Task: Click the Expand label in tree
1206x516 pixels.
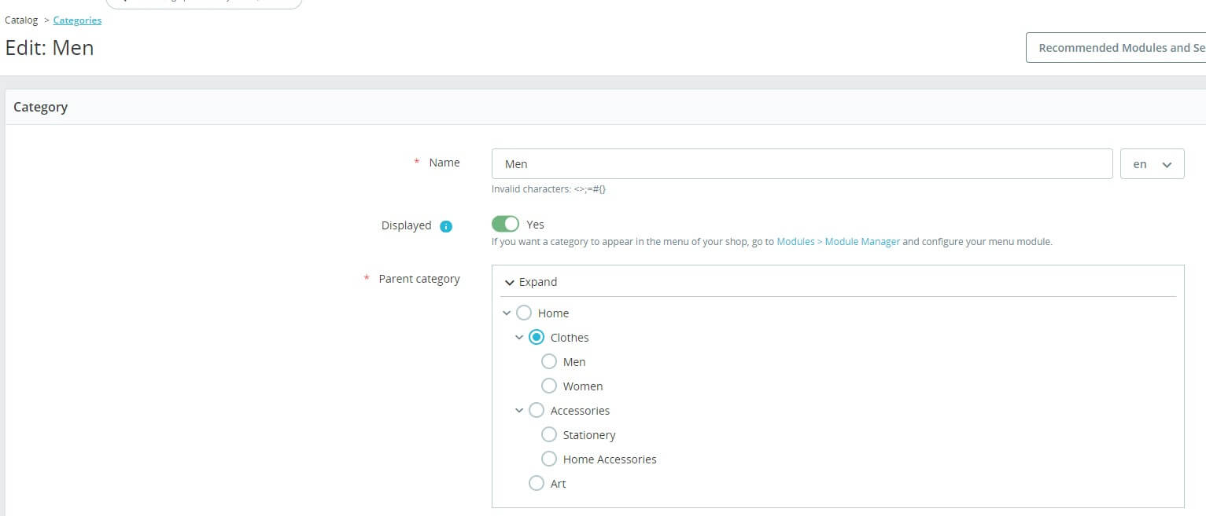Action: pyautogui.click(x=538, y=282)
